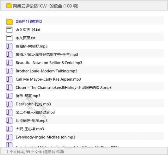
Task: Open the yellow folder icon for 新户1TB教程
Action: tap(9, 22)
